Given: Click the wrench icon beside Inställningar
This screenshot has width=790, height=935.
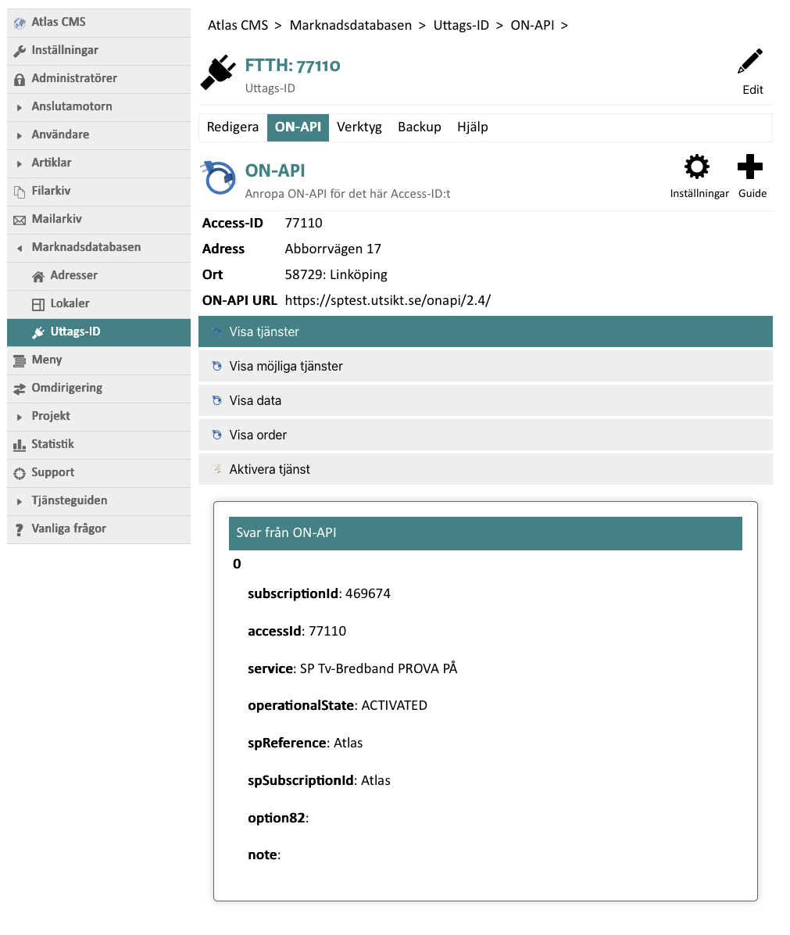Looking at the screenshot, I should click(20, 51).
